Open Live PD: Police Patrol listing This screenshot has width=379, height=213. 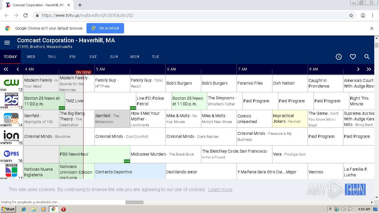tap(154, 101)
